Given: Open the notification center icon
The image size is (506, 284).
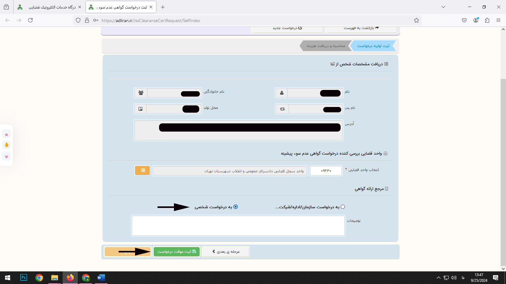Looking at the screenshot, I should coord(496,278).
